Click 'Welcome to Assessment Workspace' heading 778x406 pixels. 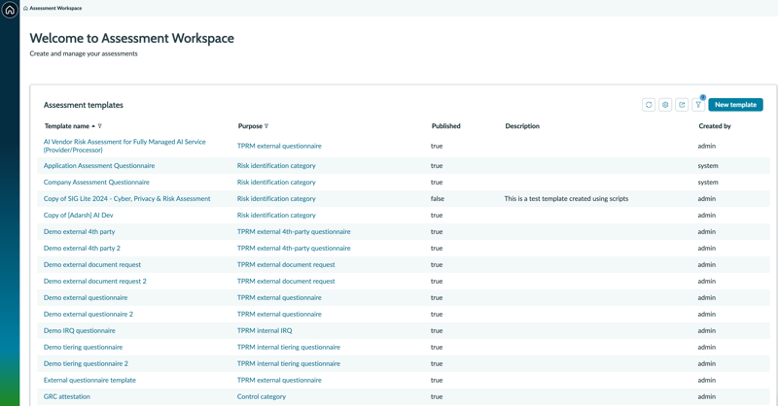[x=132, y=38]
